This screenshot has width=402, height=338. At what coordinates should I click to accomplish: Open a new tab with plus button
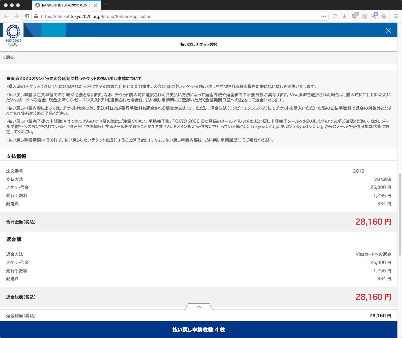coord(106,5)
